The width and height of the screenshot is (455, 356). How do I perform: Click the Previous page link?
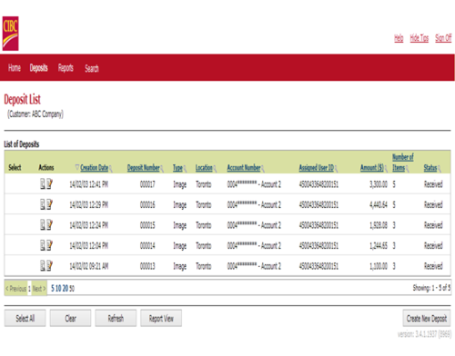[x=16, y=289]
